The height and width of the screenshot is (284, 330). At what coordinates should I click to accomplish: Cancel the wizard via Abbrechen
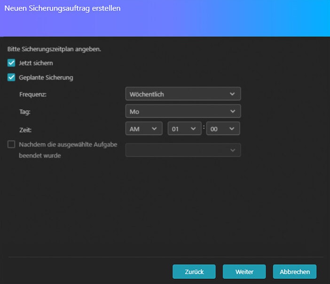coord(295,272)
